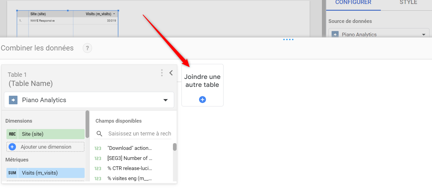Collapse Table 1 panel with chevron arrow

click(171, 73)
